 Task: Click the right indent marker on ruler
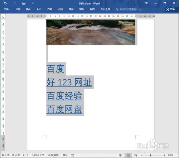coord(135,17)
